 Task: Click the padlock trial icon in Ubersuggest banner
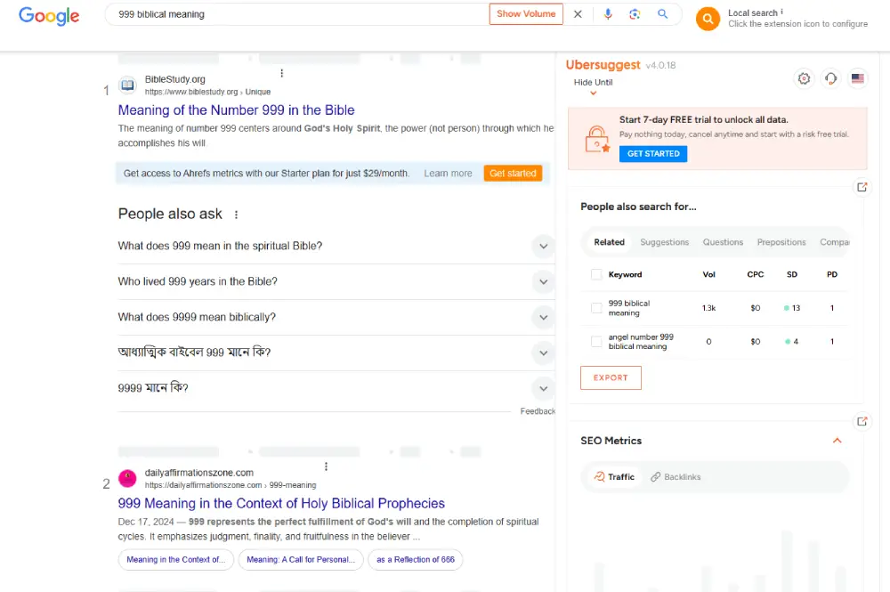click(x=597, y=139)
